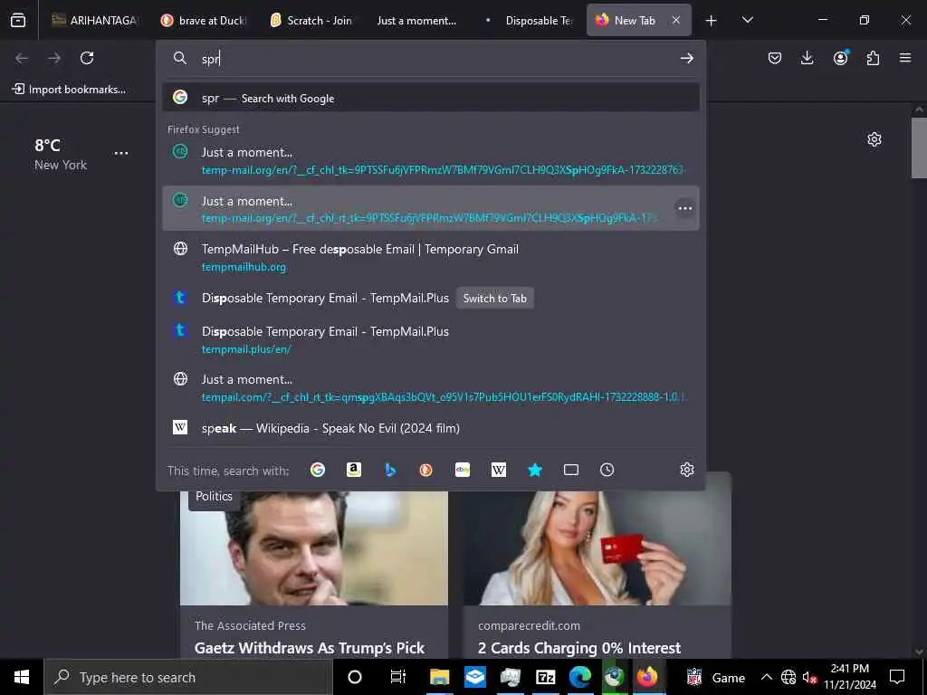
Task: Open Firefox View button in tab bar
Action: tap(18, 20)
